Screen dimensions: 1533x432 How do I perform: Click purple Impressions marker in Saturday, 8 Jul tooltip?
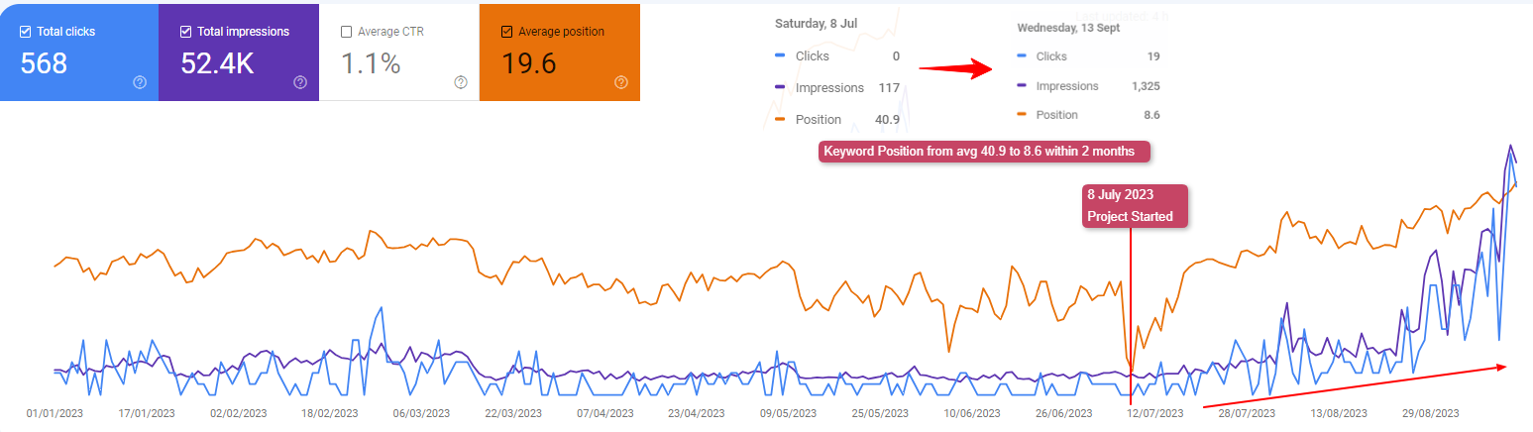[x=780, y=87]
